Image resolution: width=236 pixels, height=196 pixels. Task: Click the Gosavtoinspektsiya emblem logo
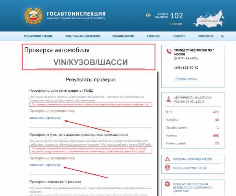[33, 16]
